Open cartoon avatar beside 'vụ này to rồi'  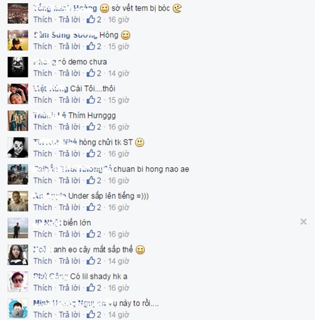click(18, 309)
